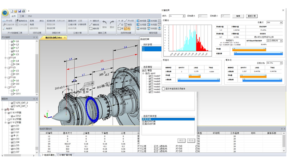Click the Print icon in quick access toolbar
The height and width of the screenshot is (165, 287).
(24, 11)
